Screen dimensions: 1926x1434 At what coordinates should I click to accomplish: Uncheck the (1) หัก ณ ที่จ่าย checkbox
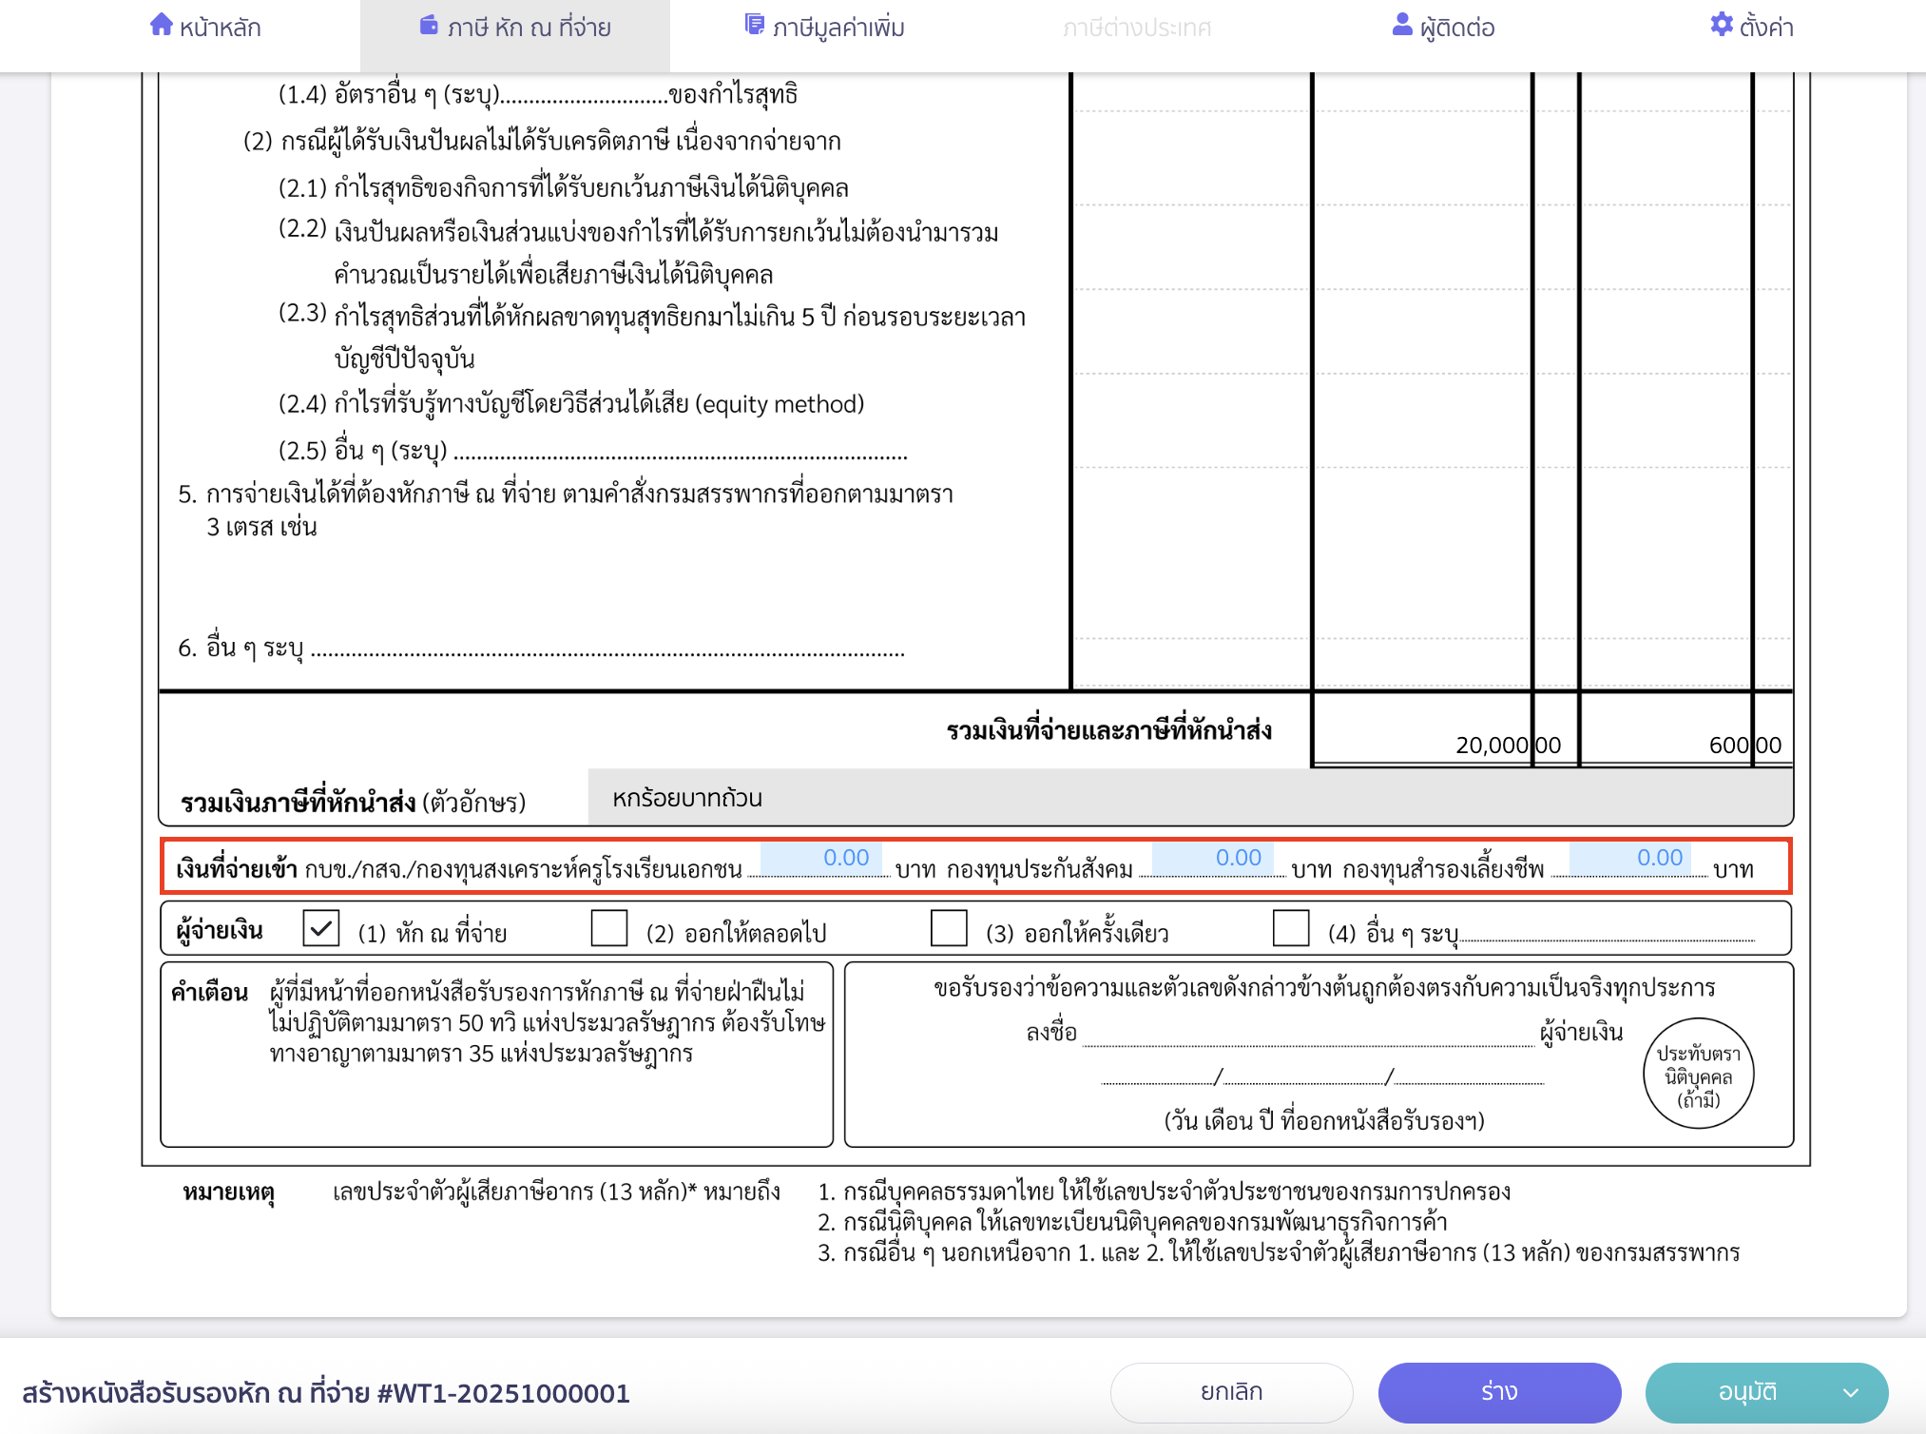click(321, 929)
